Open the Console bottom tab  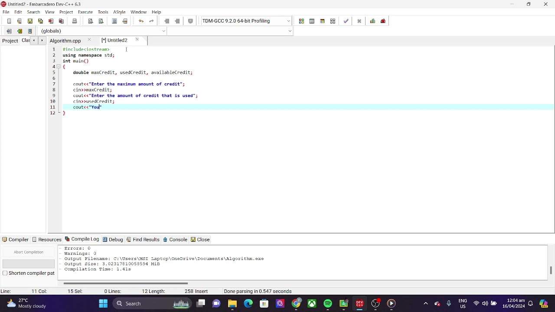[175, 239]
